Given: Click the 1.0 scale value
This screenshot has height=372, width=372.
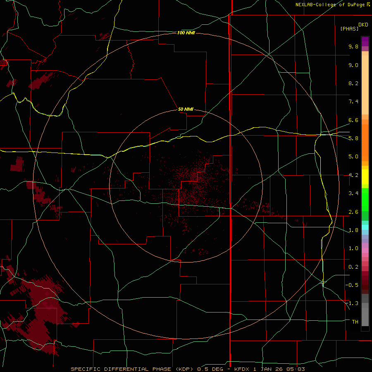Looking at the screenshot, I should coord(353,248).
